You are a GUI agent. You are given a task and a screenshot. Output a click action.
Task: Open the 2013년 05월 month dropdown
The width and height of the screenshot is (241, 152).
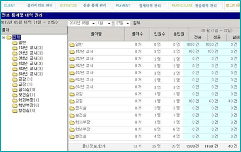point(82,23)
